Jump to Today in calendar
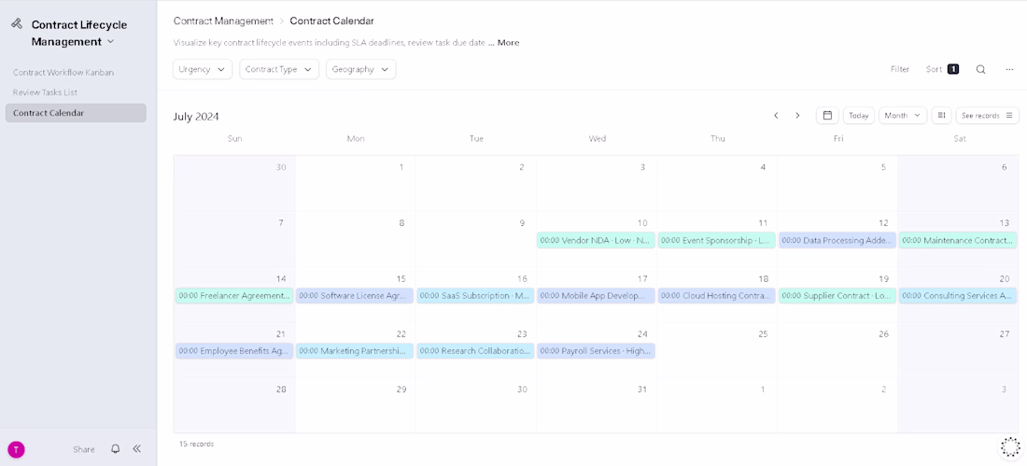 (x=859, y=116)
